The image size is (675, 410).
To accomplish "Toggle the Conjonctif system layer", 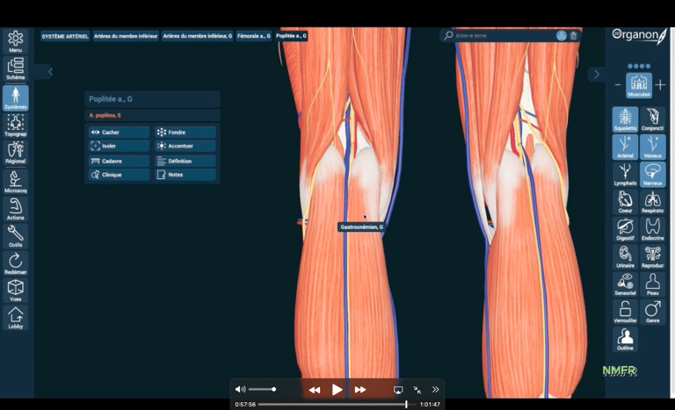I will pos(653,119).
